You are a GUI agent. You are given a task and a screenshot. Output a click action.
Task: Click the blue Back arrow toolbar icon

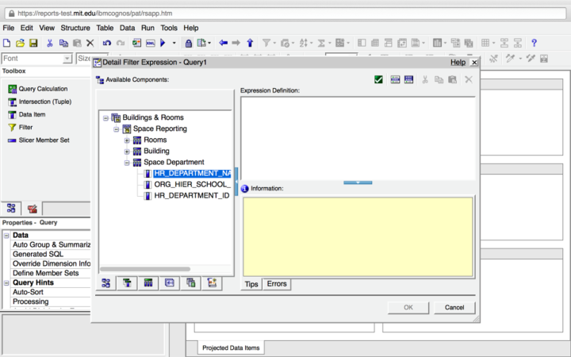(223, 43)
